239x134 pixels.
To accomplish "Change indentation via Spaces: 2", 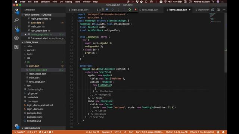I will pos(107,132).
